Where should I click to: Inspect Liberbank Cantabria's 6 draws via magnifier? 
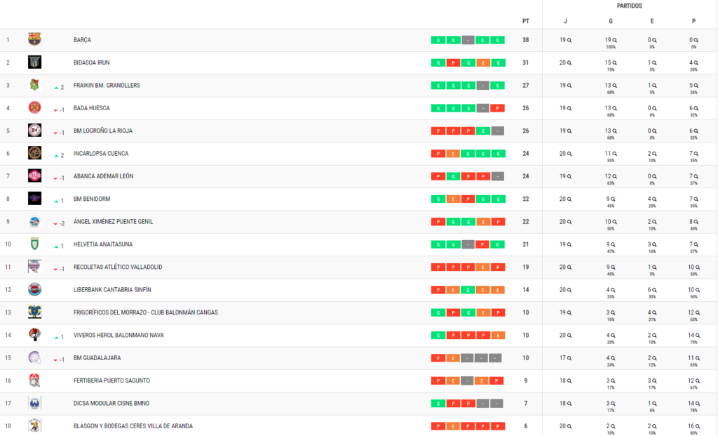[654, 290]
